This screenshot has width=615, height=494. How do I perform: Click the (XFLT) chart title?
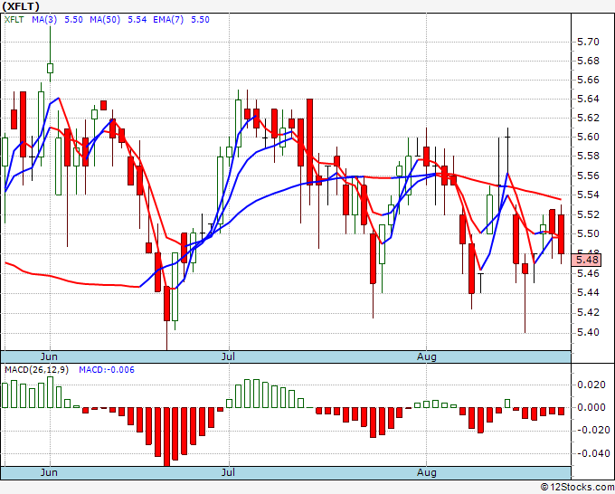[21, 6]
